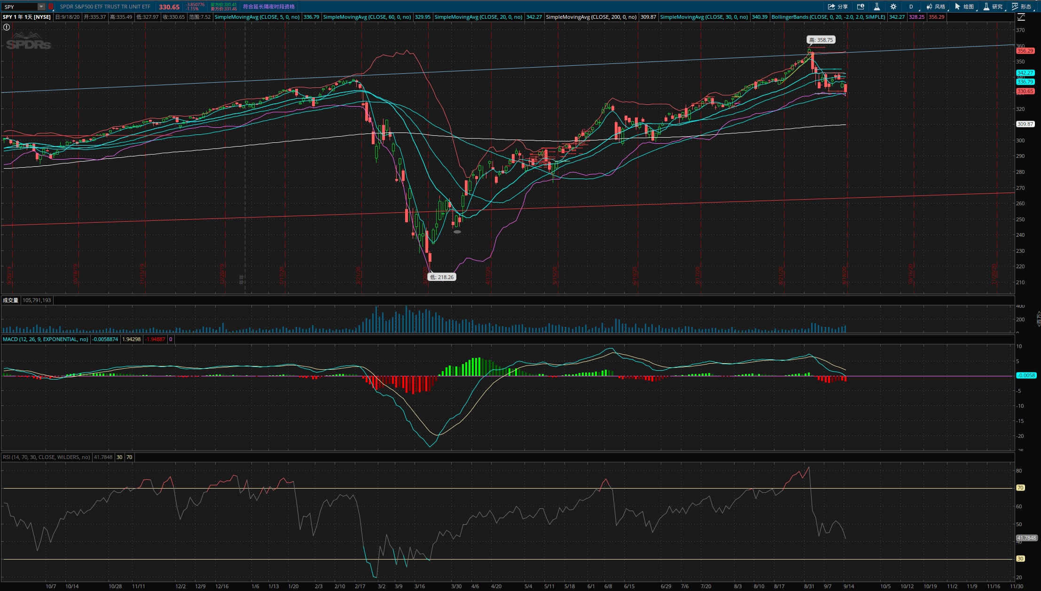Click SimpleMovingAvg (CLOSE, 60, 0, no) label

click(x=367, y=17)
